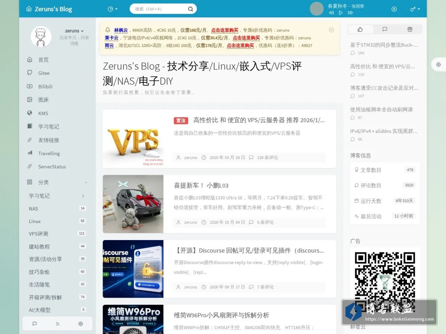Click 点击这里购买 in the 林枫云 line

[224, 30]
